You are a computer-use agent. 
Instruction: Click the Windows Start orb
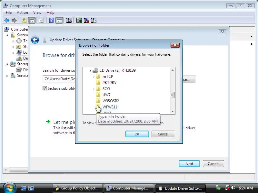[9, 188]
